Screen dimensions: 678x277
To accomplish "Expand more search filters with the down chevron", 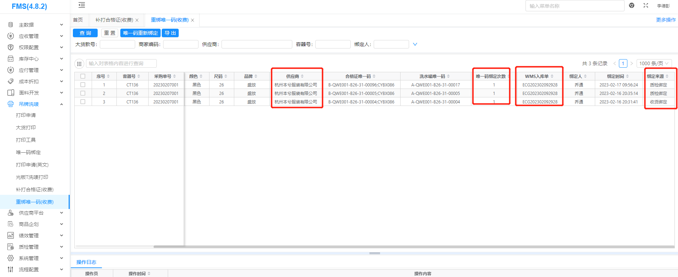I will coord(415,44).
